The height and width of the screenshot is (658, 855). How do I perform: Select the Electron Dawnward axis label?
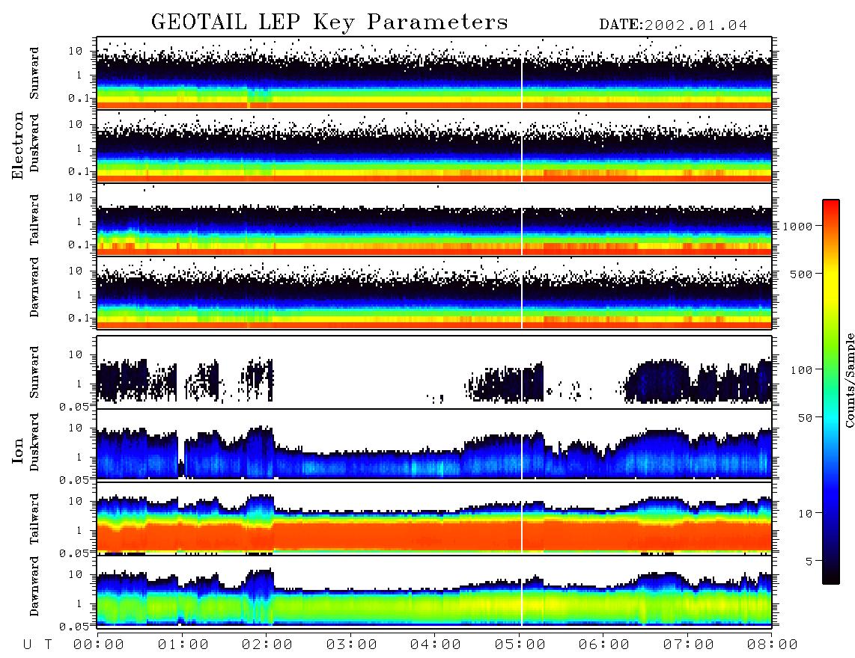pos(34,287)
